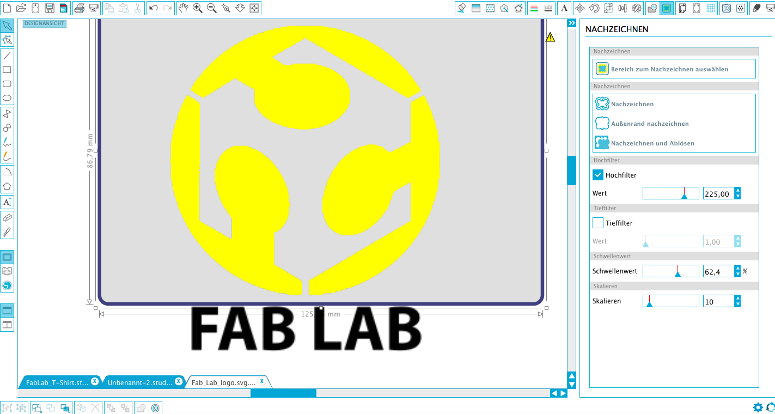Select the text tool in left toolbar
The height and width of the screenshot is (414, 775).
click(7, 202)
